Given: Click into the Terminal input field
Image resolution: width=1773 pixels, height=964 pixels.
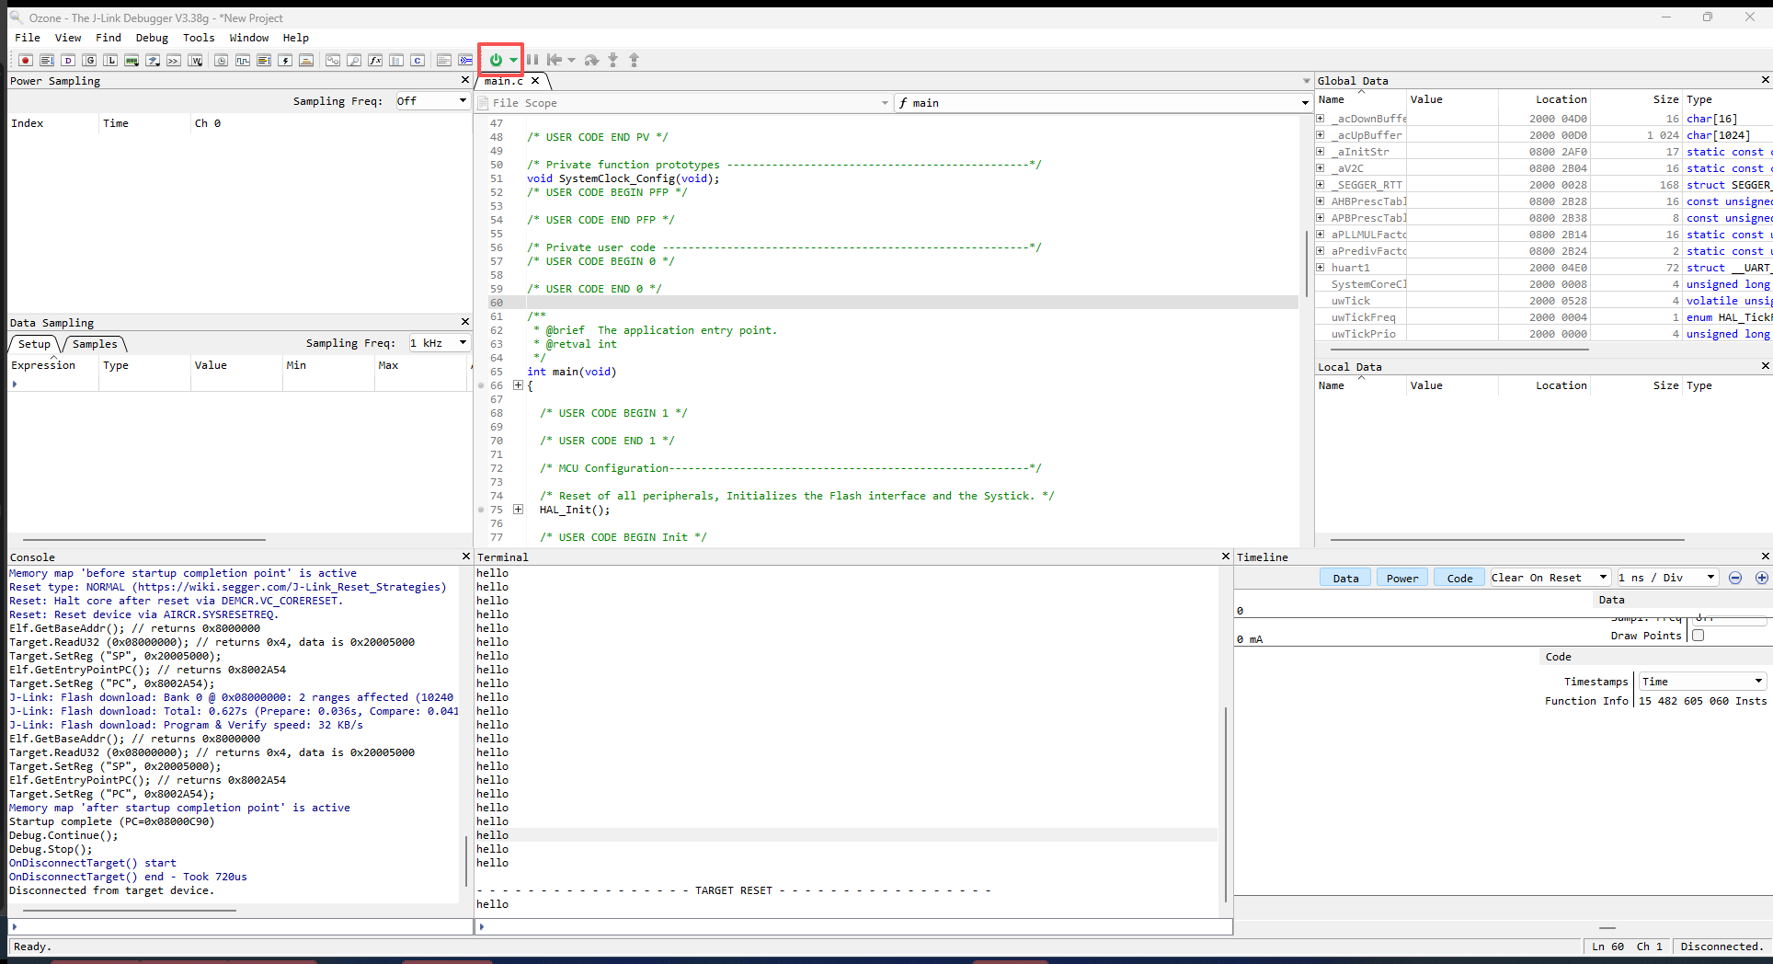Looking at the screenshot, I should (x=855, y=926).
